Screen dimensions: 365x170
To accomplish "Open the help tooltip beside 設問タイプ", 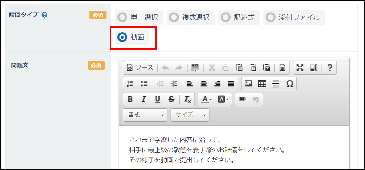I will click(x=45, y=15).
